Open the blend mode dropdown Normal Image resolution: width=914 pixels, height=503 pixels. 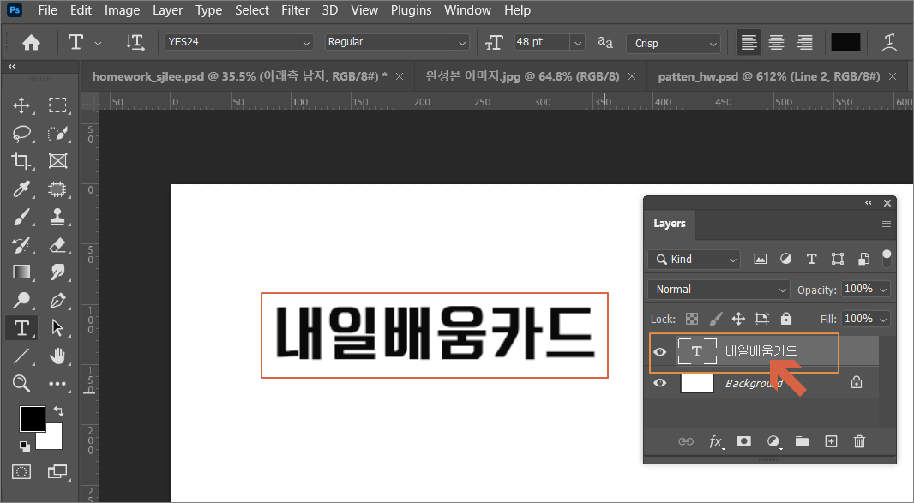tap(719, 290)
